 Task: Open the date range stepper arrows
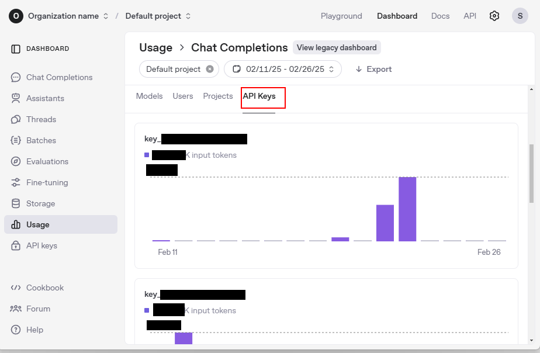[x=331, y=69]
